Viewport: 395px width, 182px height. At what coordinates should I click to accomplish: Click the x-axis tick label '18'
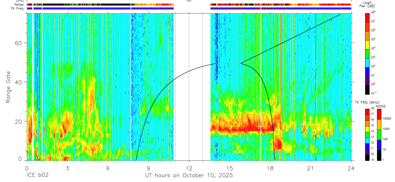[x=270, y=169]
